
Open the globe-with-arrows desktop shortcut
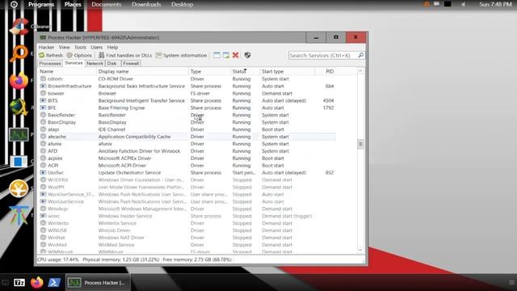click(x=19, y=108)
